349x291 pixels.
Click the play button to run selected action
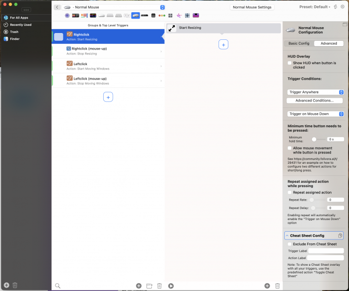[171, 286]
